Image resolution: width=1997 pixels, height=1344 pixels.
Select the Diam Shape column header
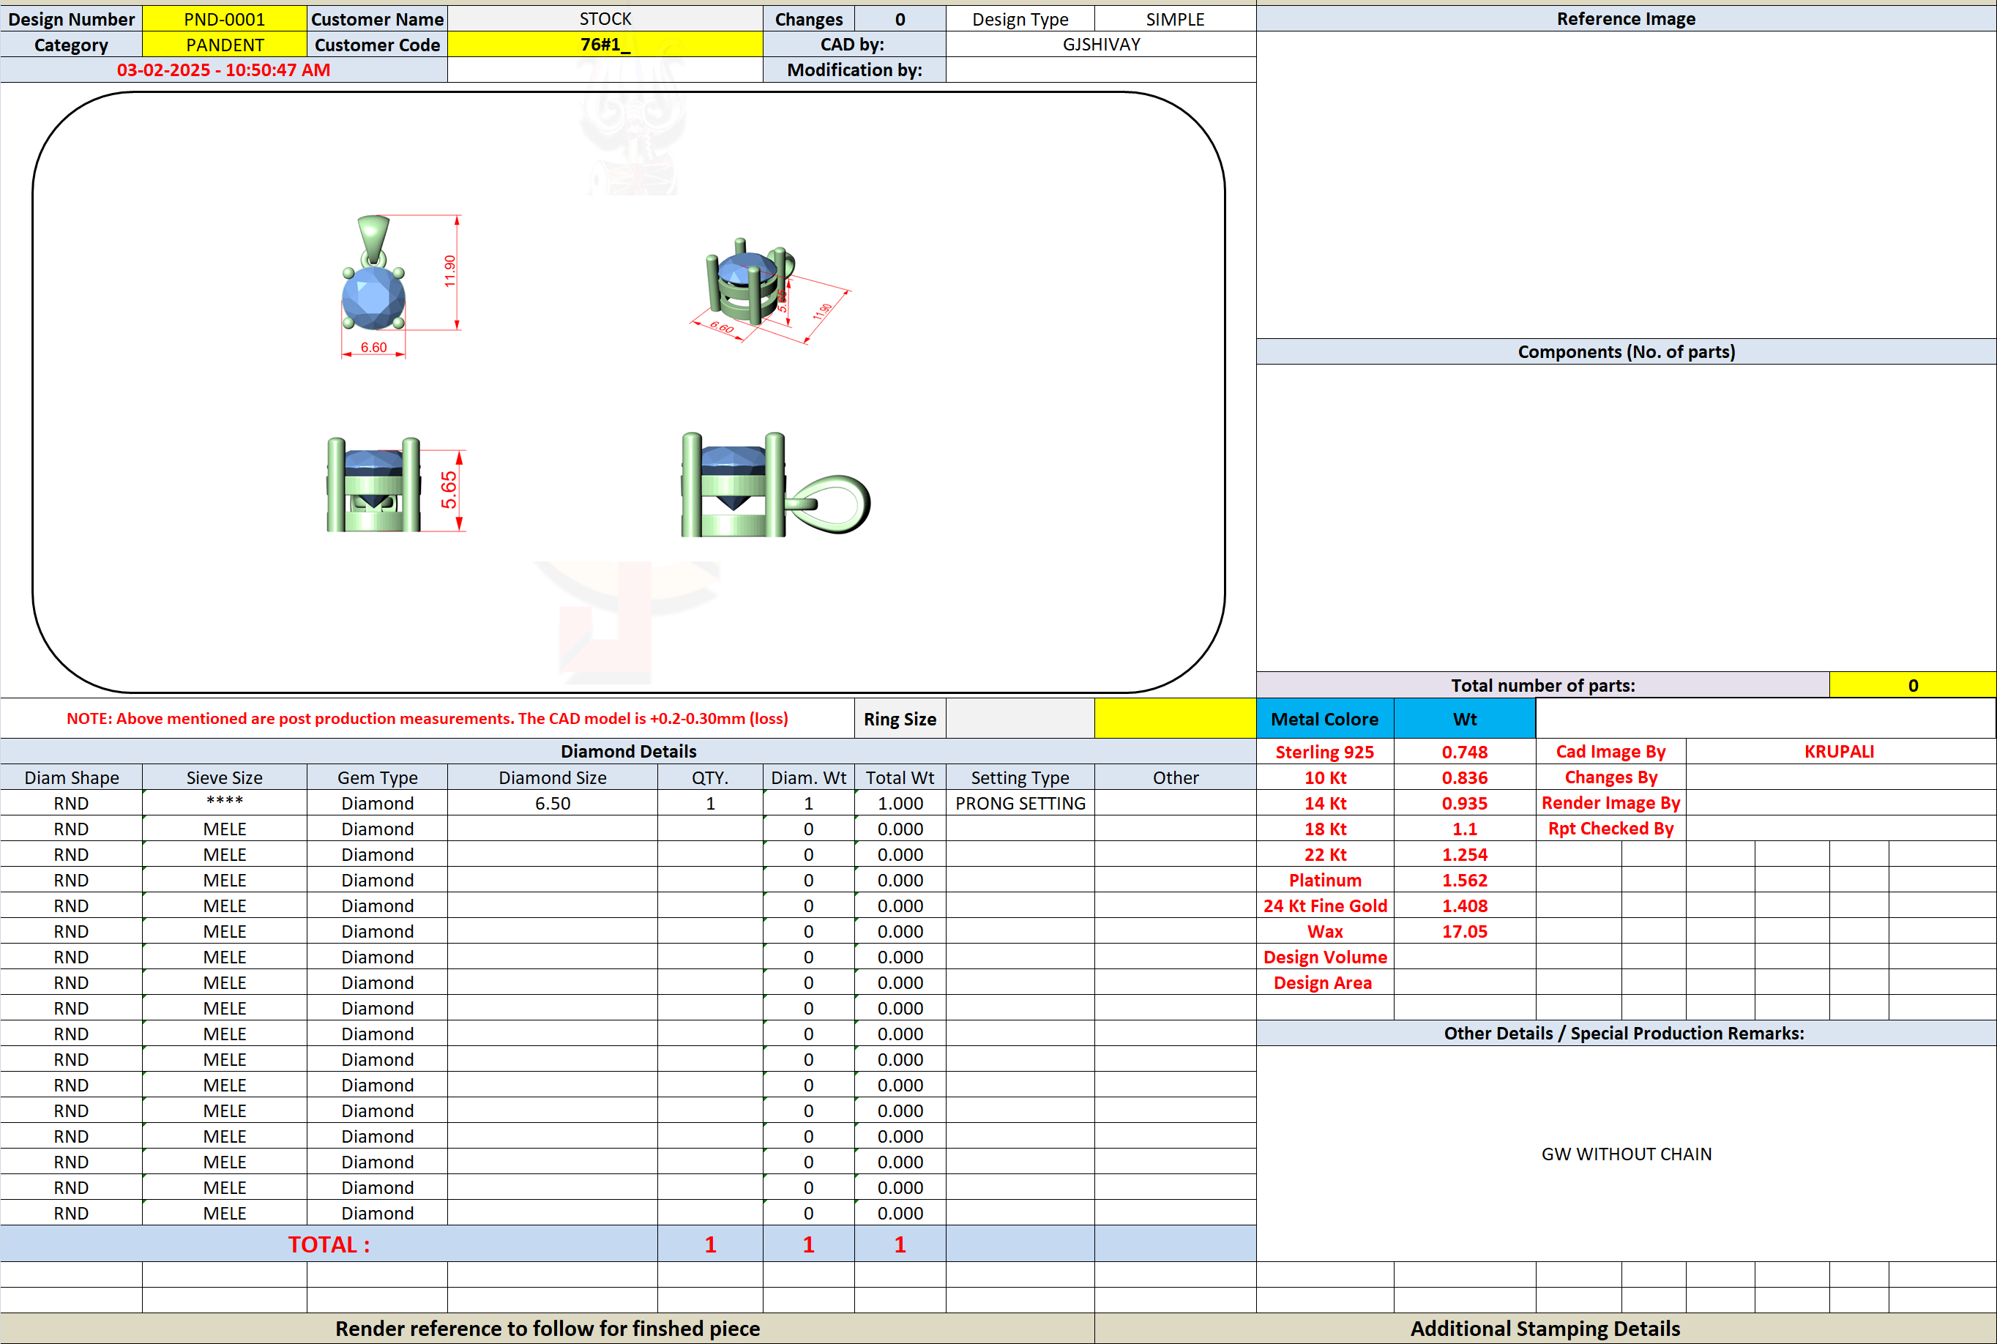click(71, 777)
